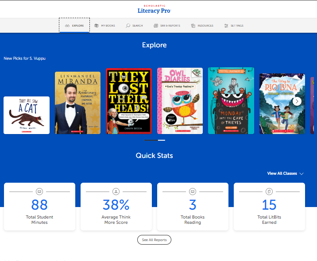Screen dimensions: 317x261
Task: Click the Total Books Reading icon
Action: point(193,192)
